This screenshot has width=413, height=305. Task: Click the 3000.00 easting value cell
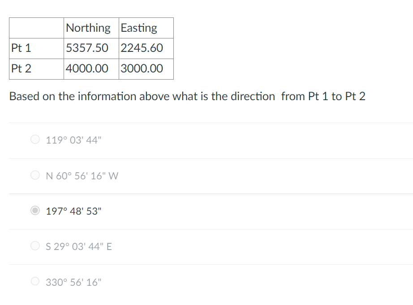point(146,69)
